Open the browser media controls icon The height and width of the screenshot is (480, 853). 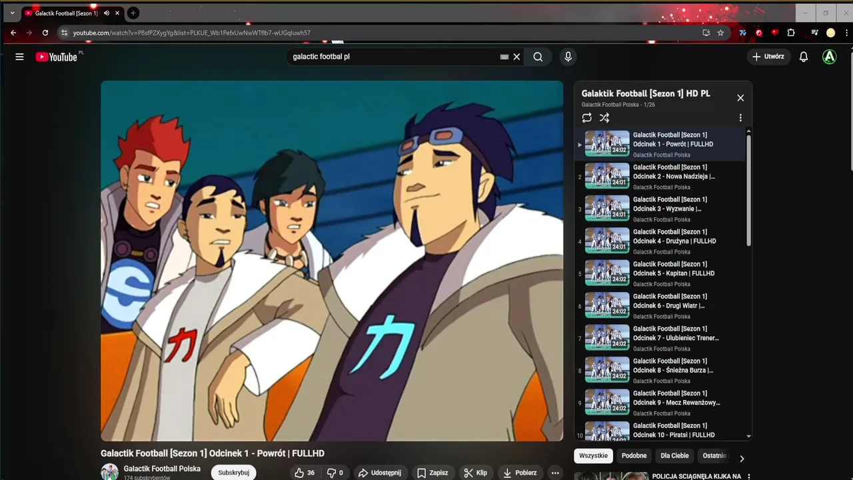coord(814,33)
